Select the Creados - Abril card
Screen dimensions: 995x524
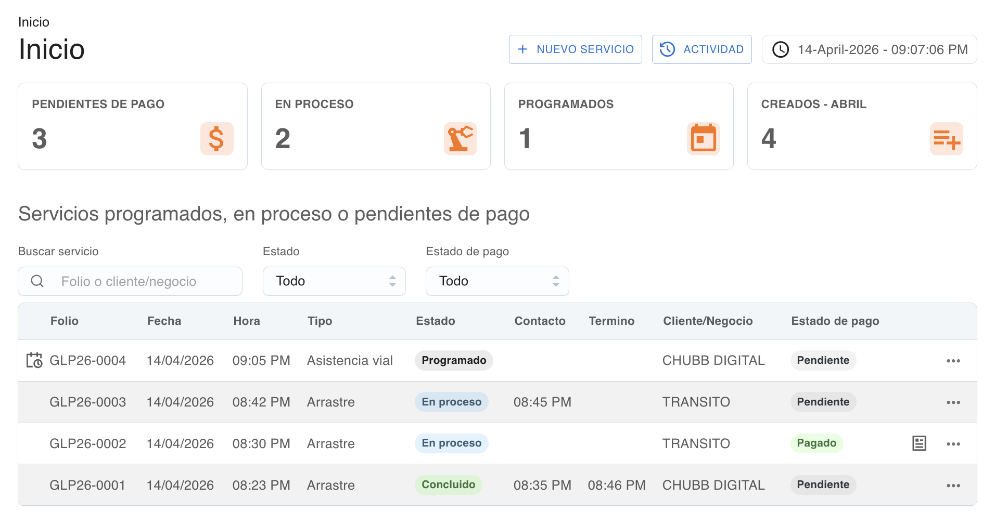coord(862,126)
